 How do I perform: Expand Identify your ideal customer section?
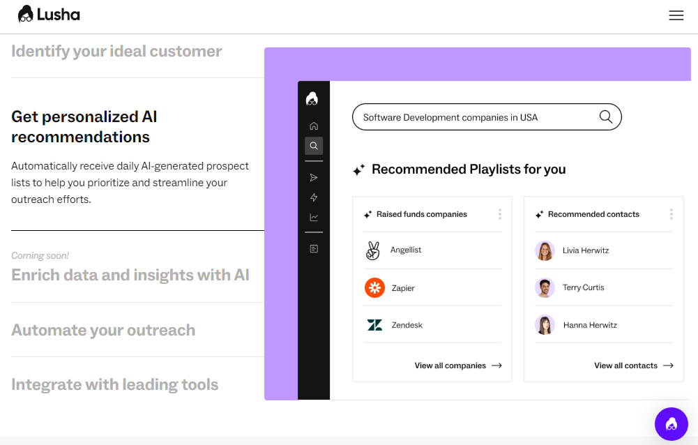click(116, 52)
